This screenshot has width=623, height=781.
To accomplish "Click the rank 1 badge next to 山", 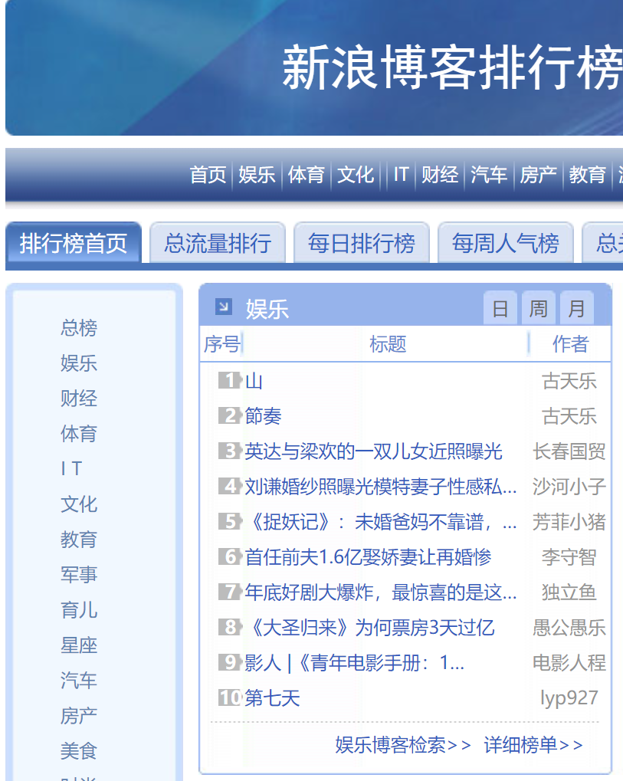I will coord(230,381).
